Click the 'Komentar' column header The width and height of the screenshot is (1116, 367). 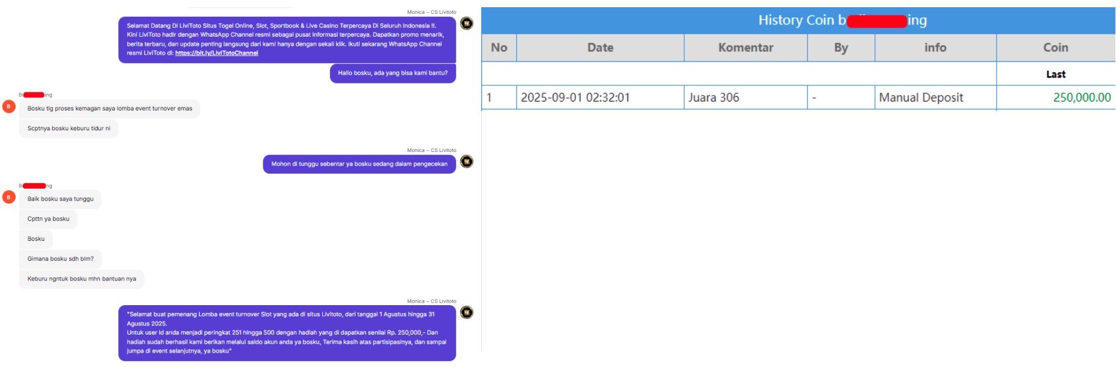coord(746,47)
